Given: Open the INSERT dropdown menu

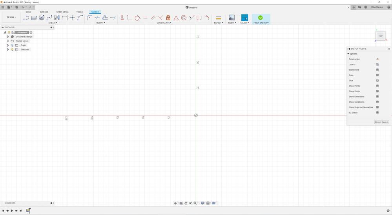Looking at the screenshot, I should coord(232,23).
